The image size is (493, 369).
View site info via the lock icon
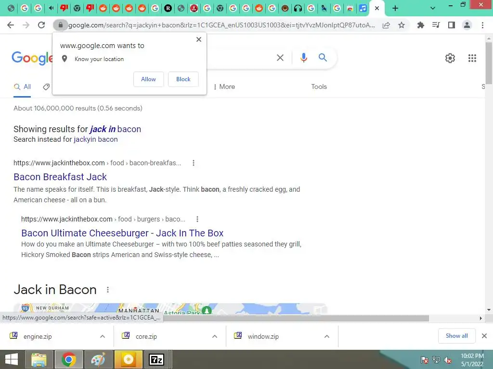60,25
